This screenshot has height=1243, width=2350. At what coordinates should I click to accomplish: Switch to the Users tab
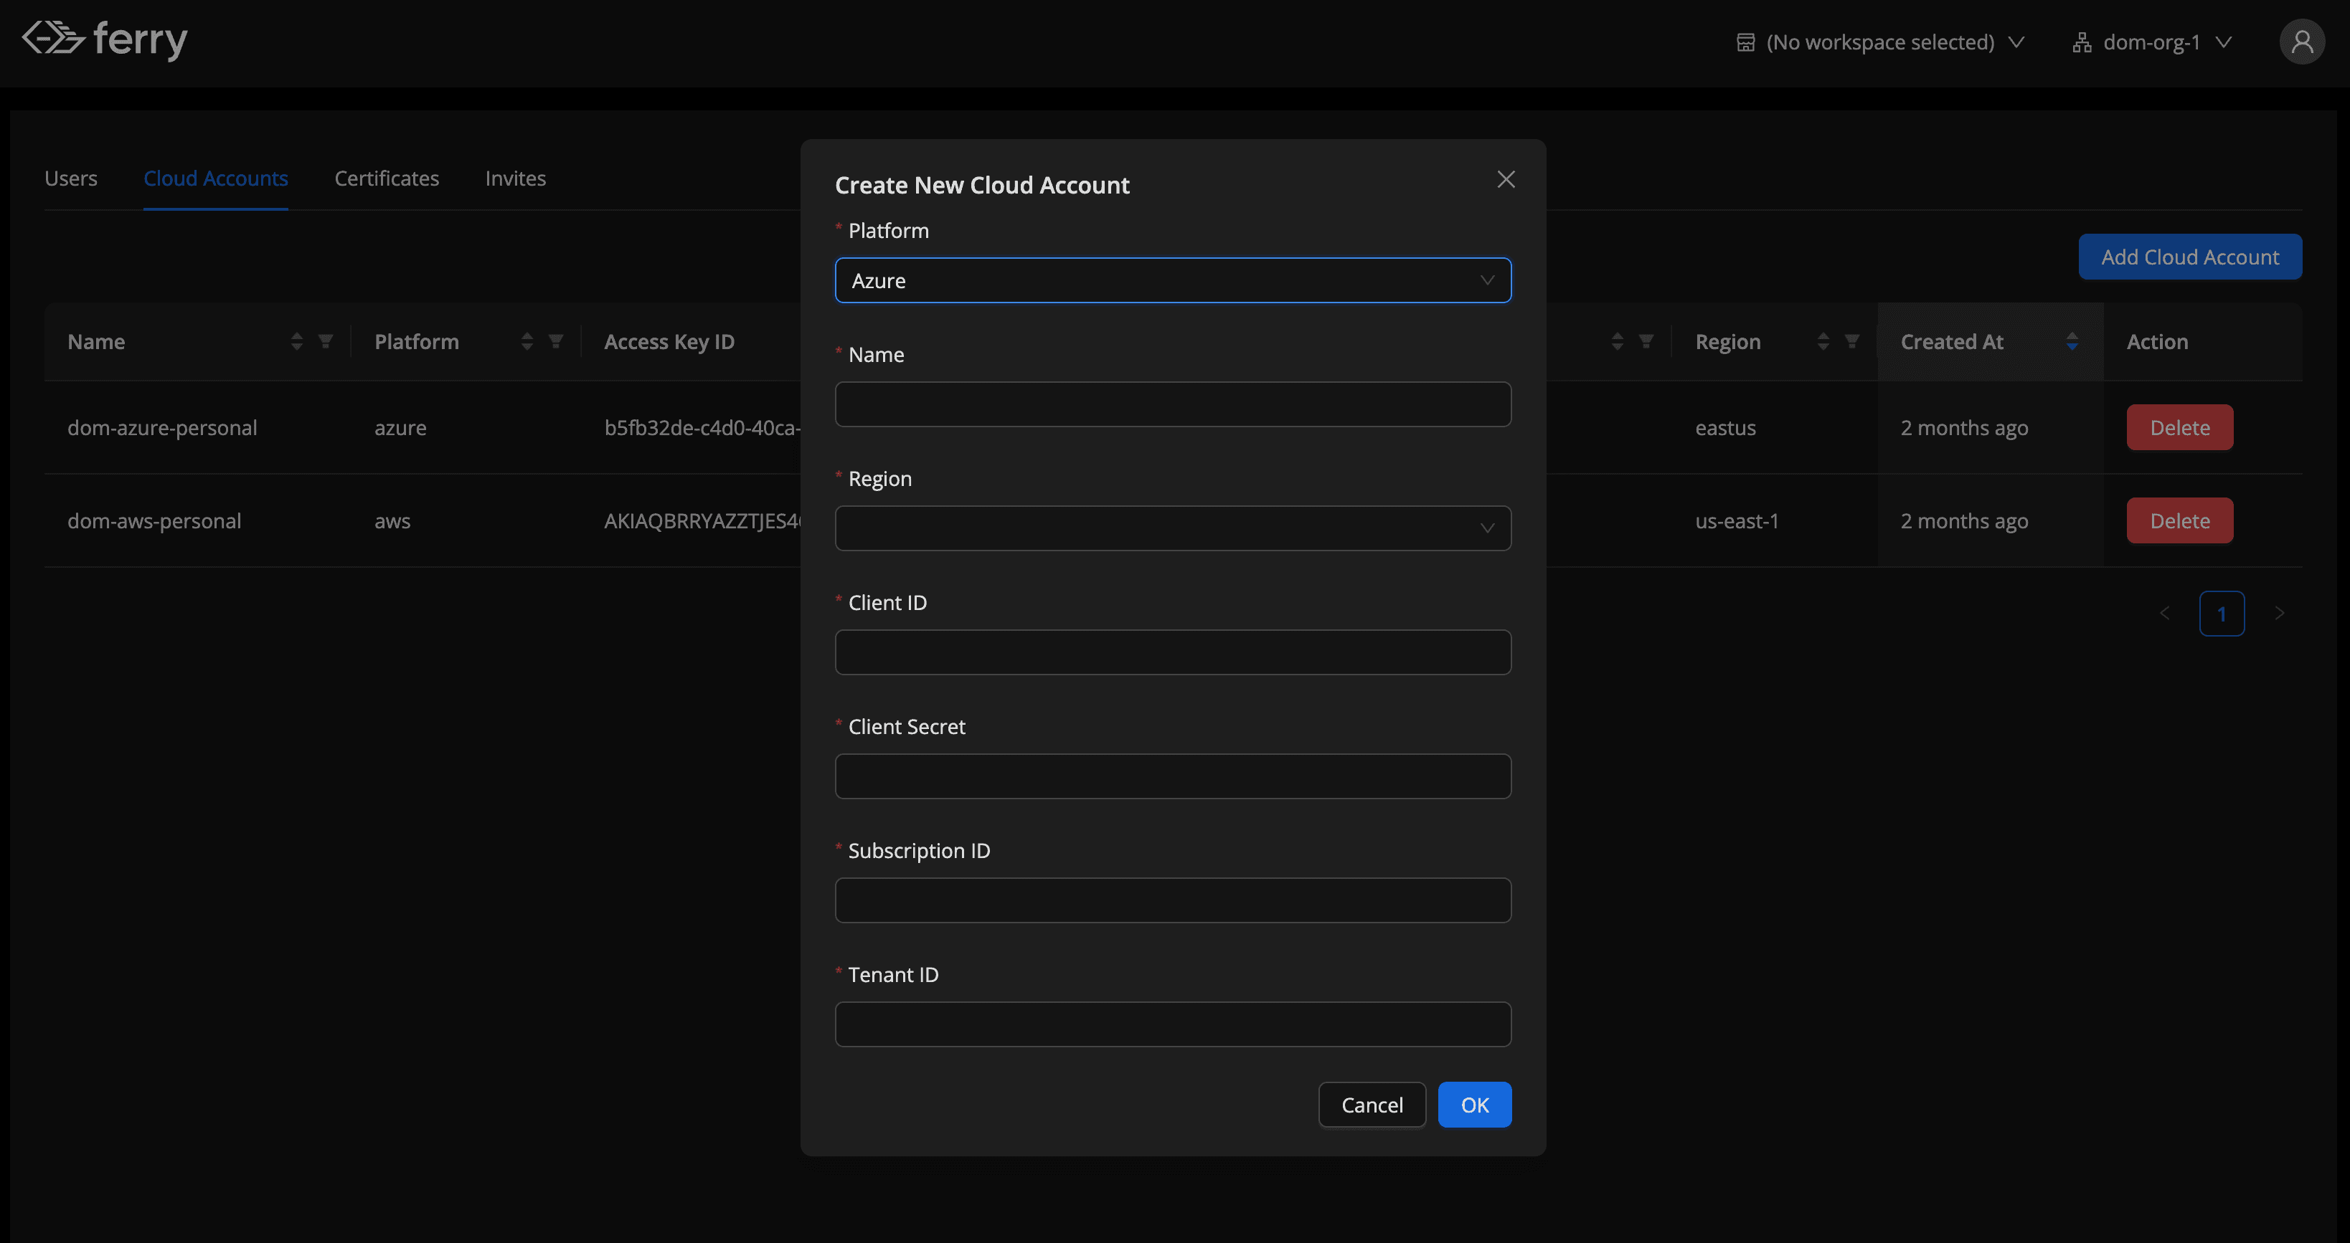coord(71,178)
